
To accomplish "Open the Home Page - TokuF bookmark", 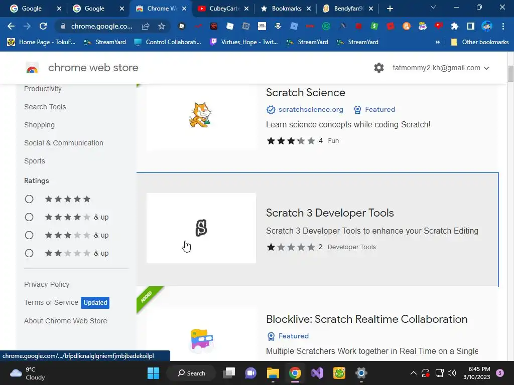I will 42,42.
